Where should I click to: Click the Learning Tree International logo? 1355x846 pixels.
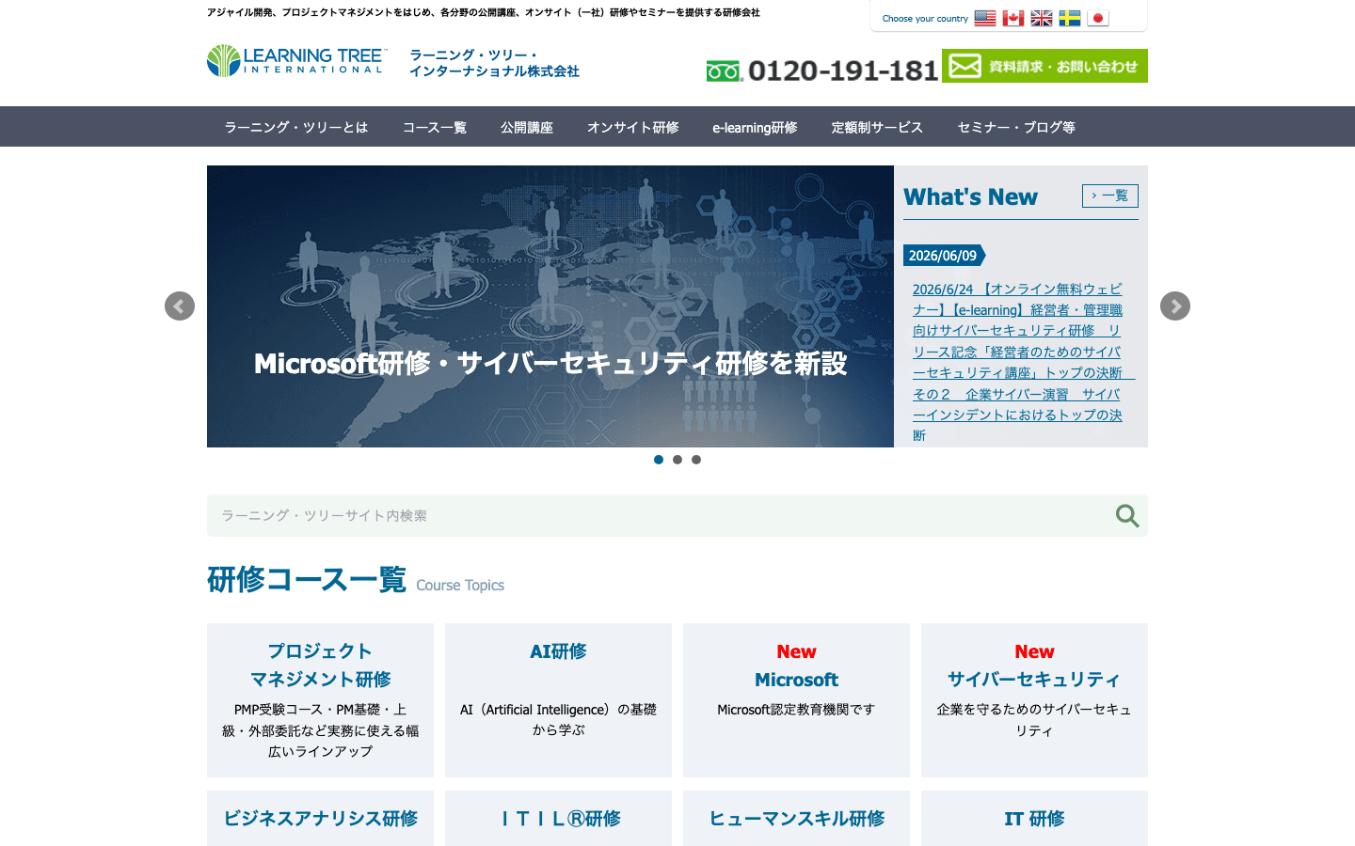(x=297, y=60)
